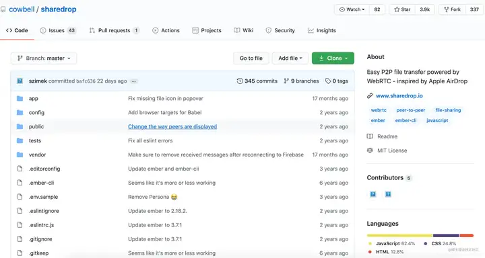This screenshot has height=258, width=485.
Task: Click file icon next to .ember-cli
Action: click(x=20, y=183)
